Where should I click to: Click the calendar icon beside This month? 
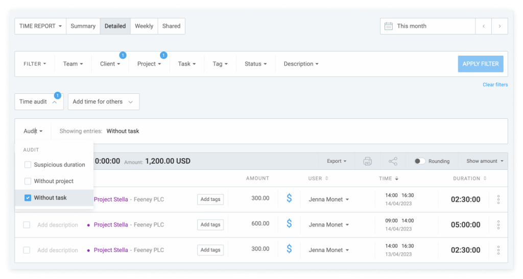point(389,26)
